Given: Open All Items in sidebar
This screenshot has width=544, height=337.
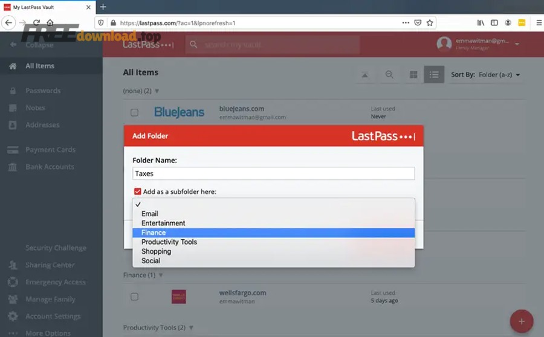Looking at the screenshot, I should pyautogui.click(x=40, y=66).
